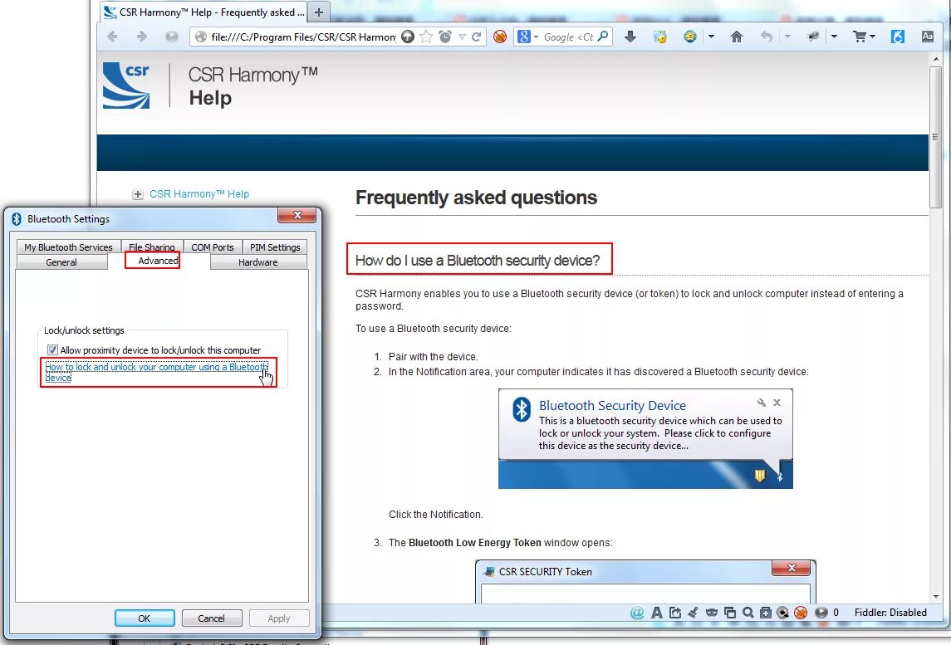
Task: Click the magnifier icon in status bar
Action: (748, 613)
